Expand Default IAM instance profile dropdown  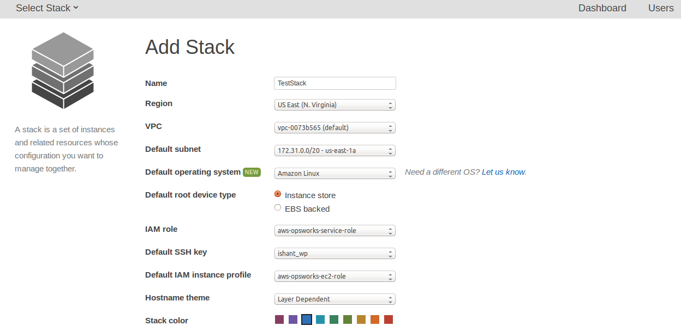click(334, 276)
